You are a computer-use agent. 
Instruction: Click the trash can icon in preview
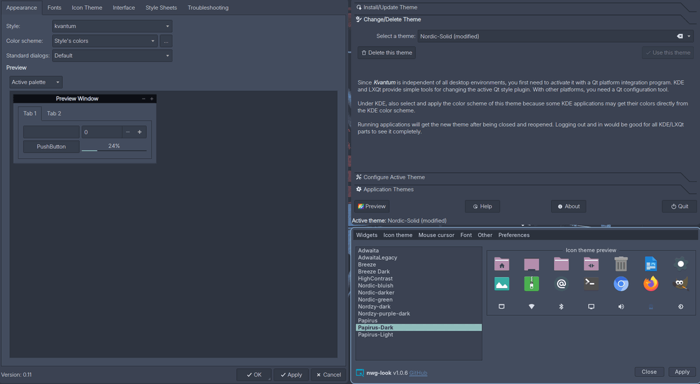(621, 264)
